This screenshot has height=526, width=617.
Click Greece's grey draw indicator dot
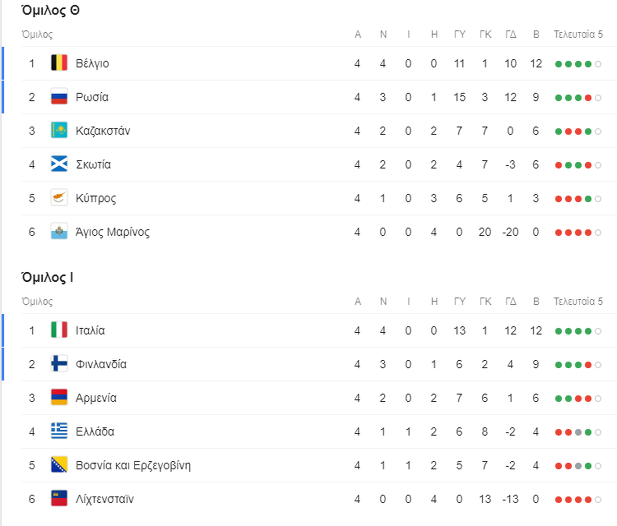tap(578, 432)
